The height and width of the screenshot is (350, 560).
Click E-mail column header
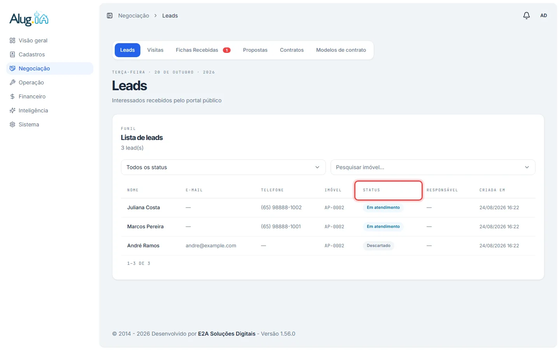pyautogui.click(x=194, y=190)
